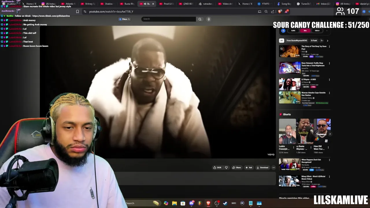The width and height of the screenshot is (370, 208).
Task: Click the bookmark icon beside the address bar
Action: (77, 12)
